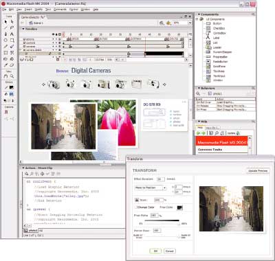Image resolution: width=275 pixels, height=261 pixels.
Task: Open the Move to Position dropdown
Action: point(151,188)
